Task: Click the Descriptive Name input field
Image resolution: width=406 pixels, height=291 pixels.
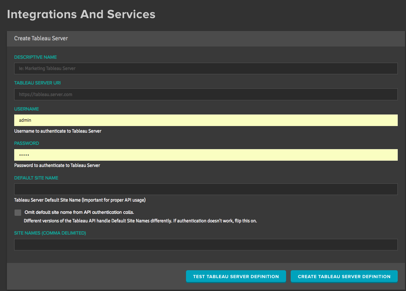Action: [x=206, y=69]
